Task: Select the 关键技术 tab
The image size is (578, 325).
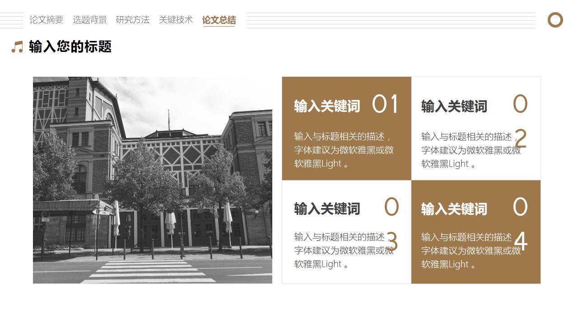Action: coord(176,20)
